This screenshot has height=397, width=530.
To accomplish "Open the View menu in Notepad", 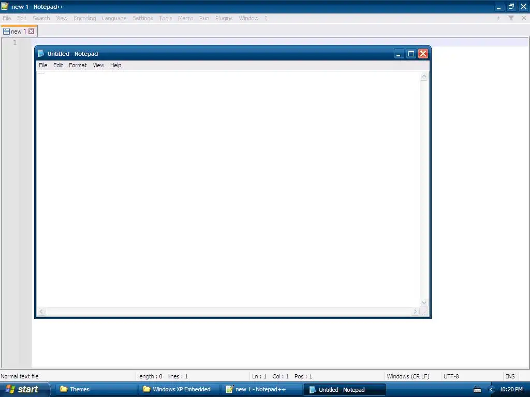I will coord(98,65).
